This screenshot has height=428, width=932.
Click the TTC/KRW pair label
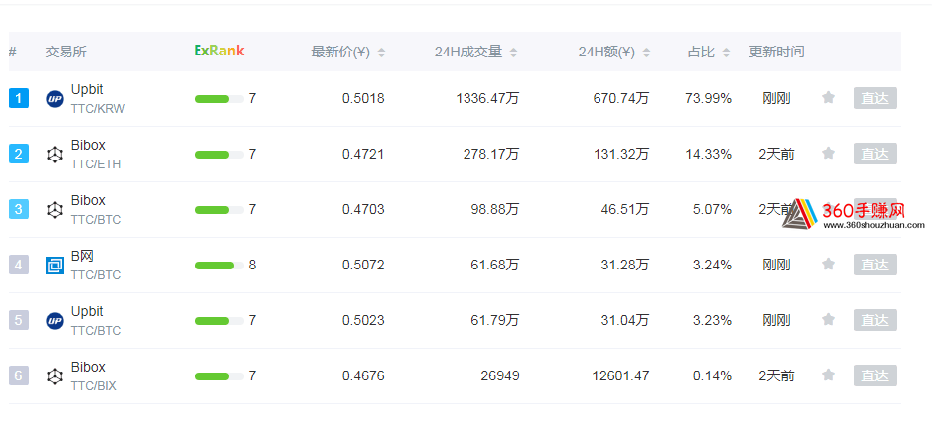point(98,109)
